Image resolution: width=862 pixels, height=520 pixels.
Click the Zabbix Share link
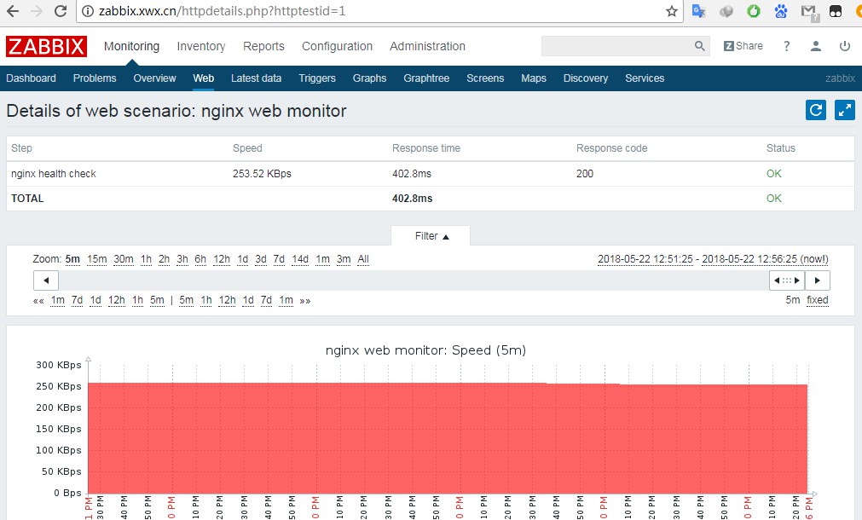click(x=743, y=46)
